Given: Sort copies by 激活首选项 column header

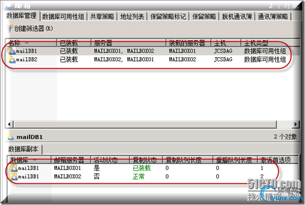Looking at the screenshot, I should pos(278,160).
